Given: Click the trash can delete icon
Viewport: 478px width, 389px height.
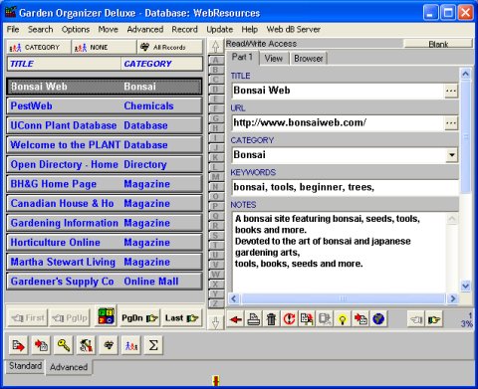Looking at the screenshot, I should pyautogui.click(x=271, y=319).
